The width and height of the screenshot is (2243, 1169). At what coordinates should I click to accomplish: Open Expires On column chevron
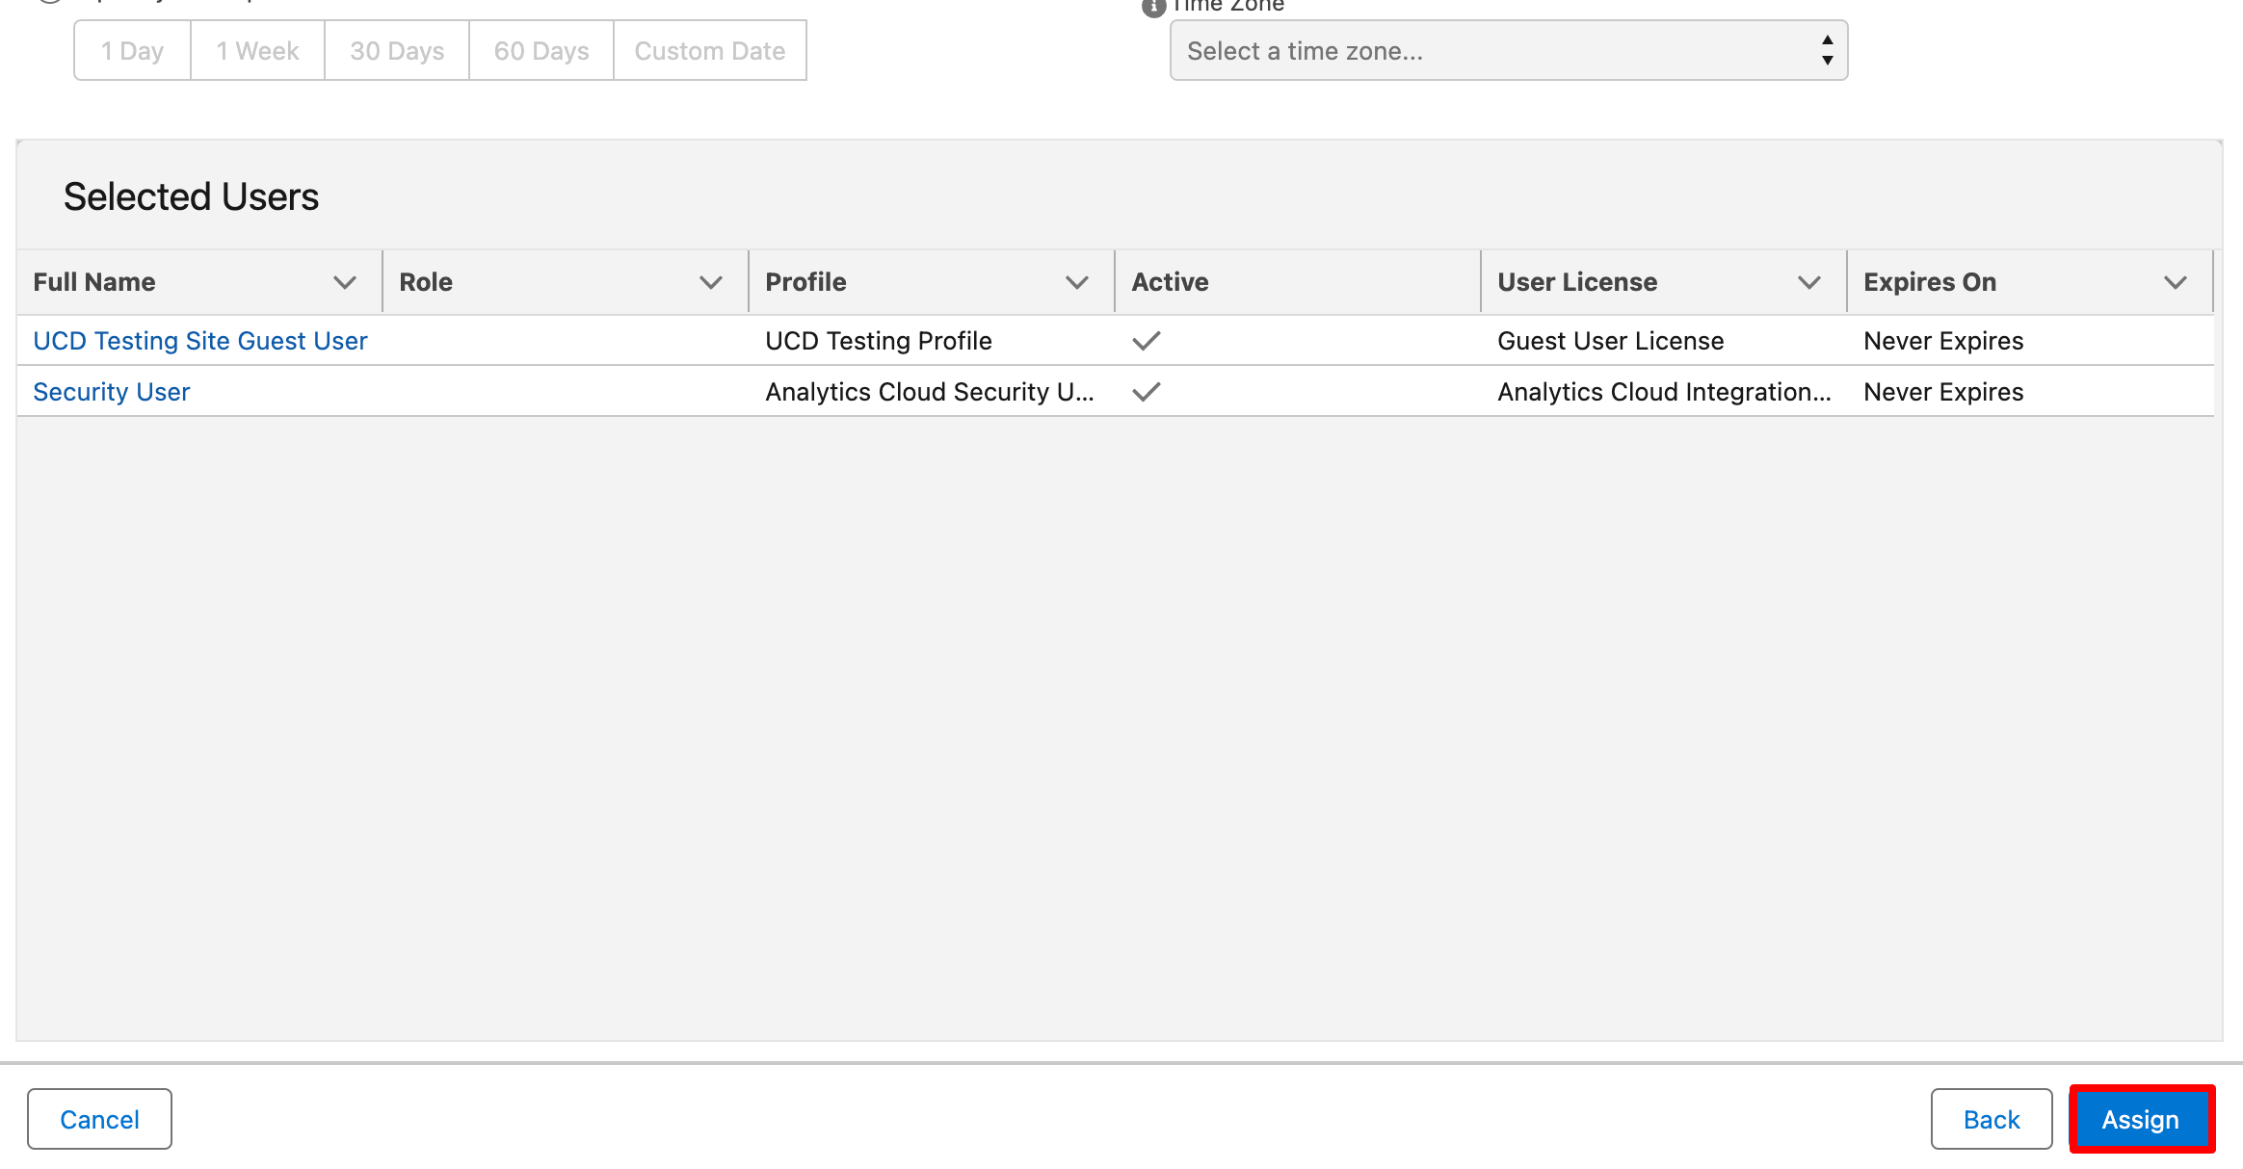point(2175,282)
